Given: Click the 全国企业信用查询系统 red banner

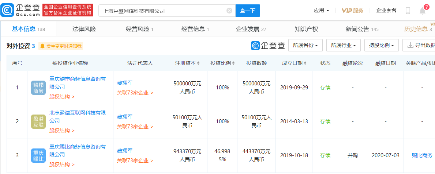Looking at the screenshot, I should point(68,10).
